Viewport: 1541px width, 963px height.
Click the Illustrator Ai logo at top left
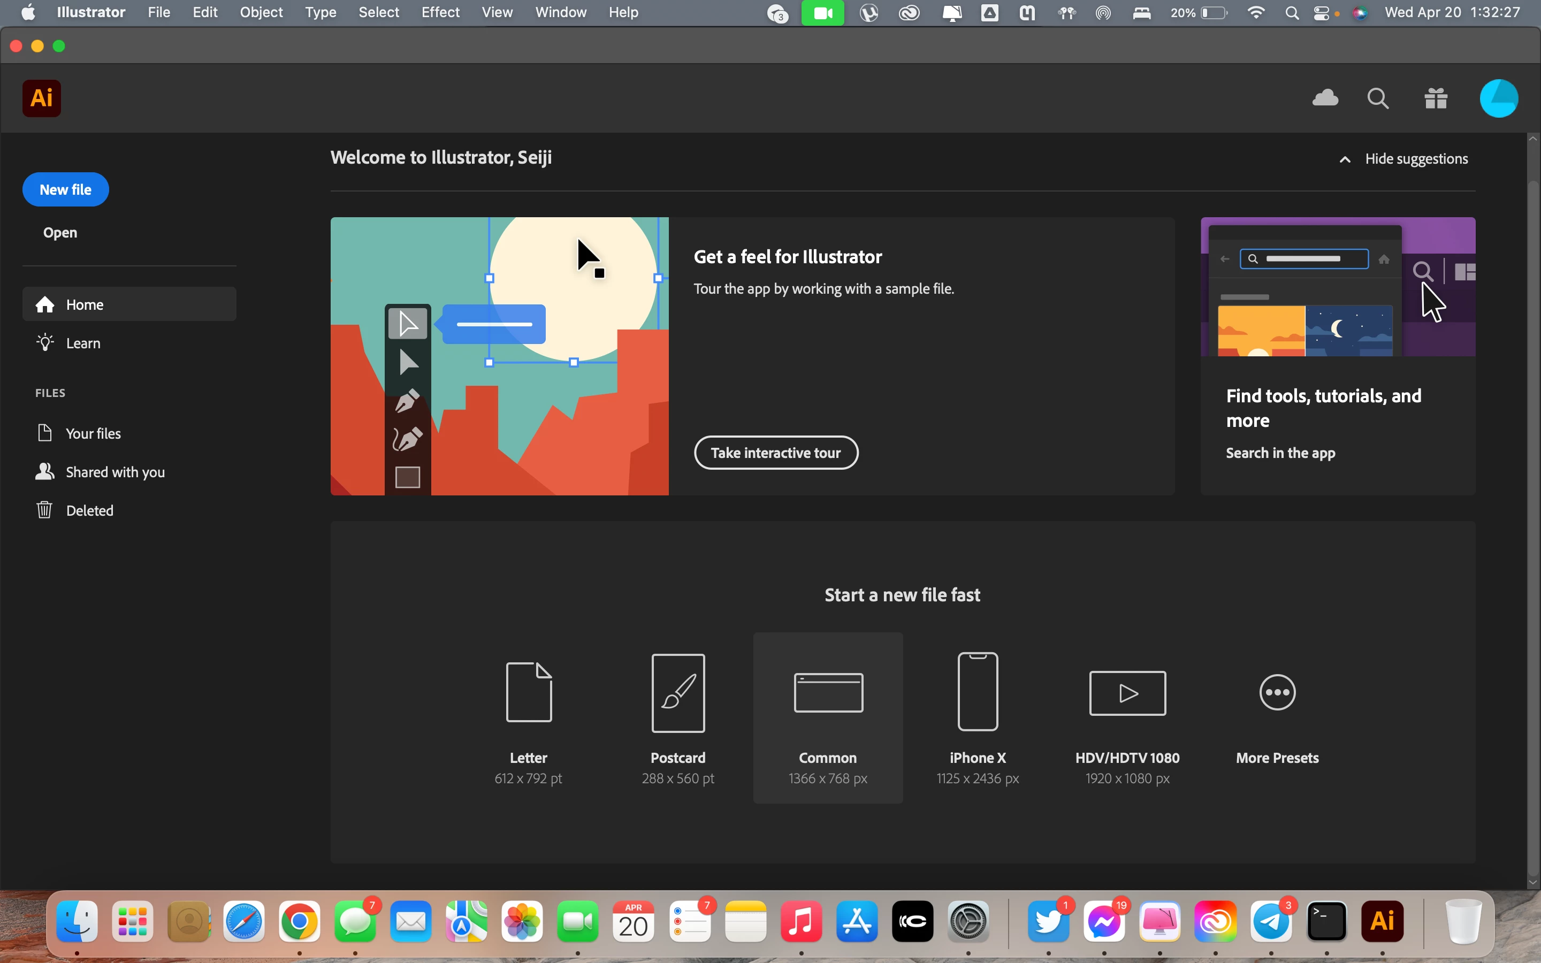pyautogui.click(x=42, y=98)
